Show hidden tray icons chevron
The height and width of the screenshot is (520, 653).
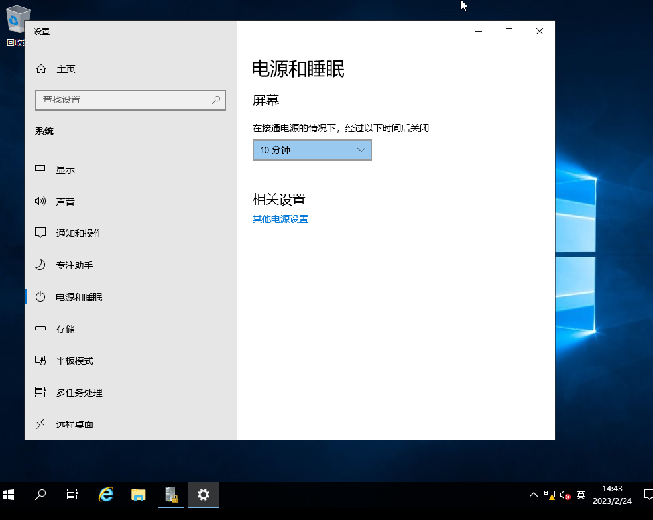[534, 495]
